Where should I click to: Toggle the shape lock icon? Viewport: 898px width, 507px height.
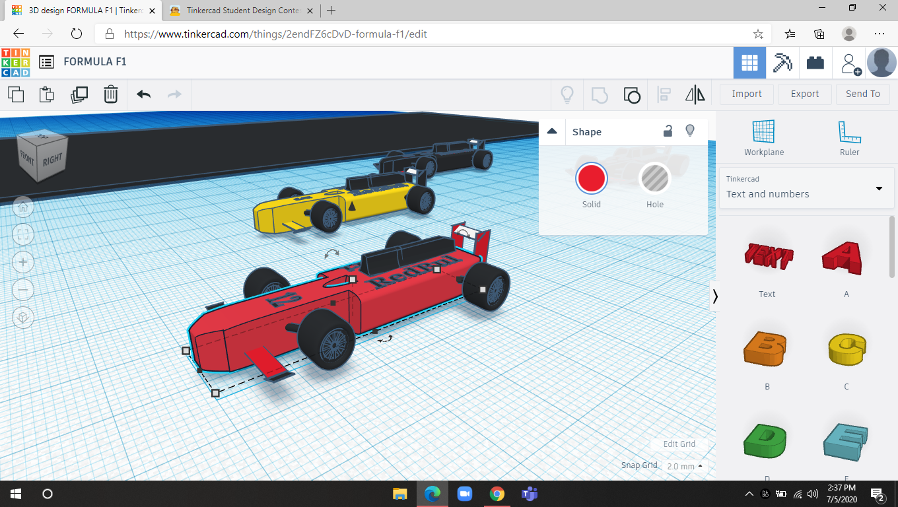coord(668,131)
